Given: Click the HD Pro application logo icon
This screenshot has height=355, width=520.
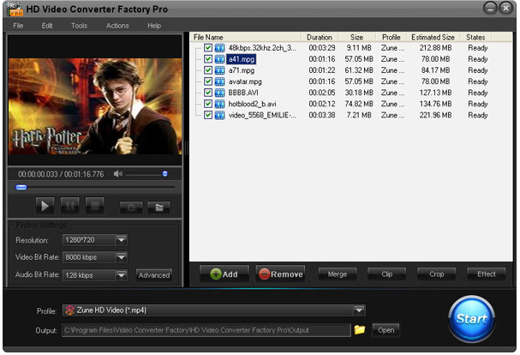Looking at the screenshot, I should point(15,9).
